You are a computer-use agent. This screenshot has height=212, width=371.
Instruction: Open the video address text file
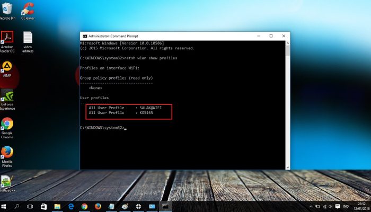[x=28, y=39]
